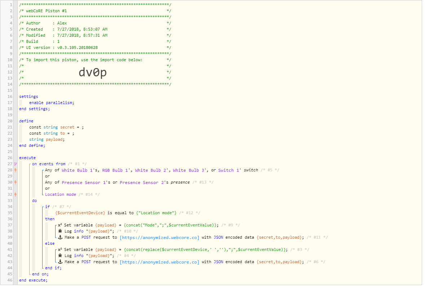Select the 'Switch 1' device

(228, 170)
